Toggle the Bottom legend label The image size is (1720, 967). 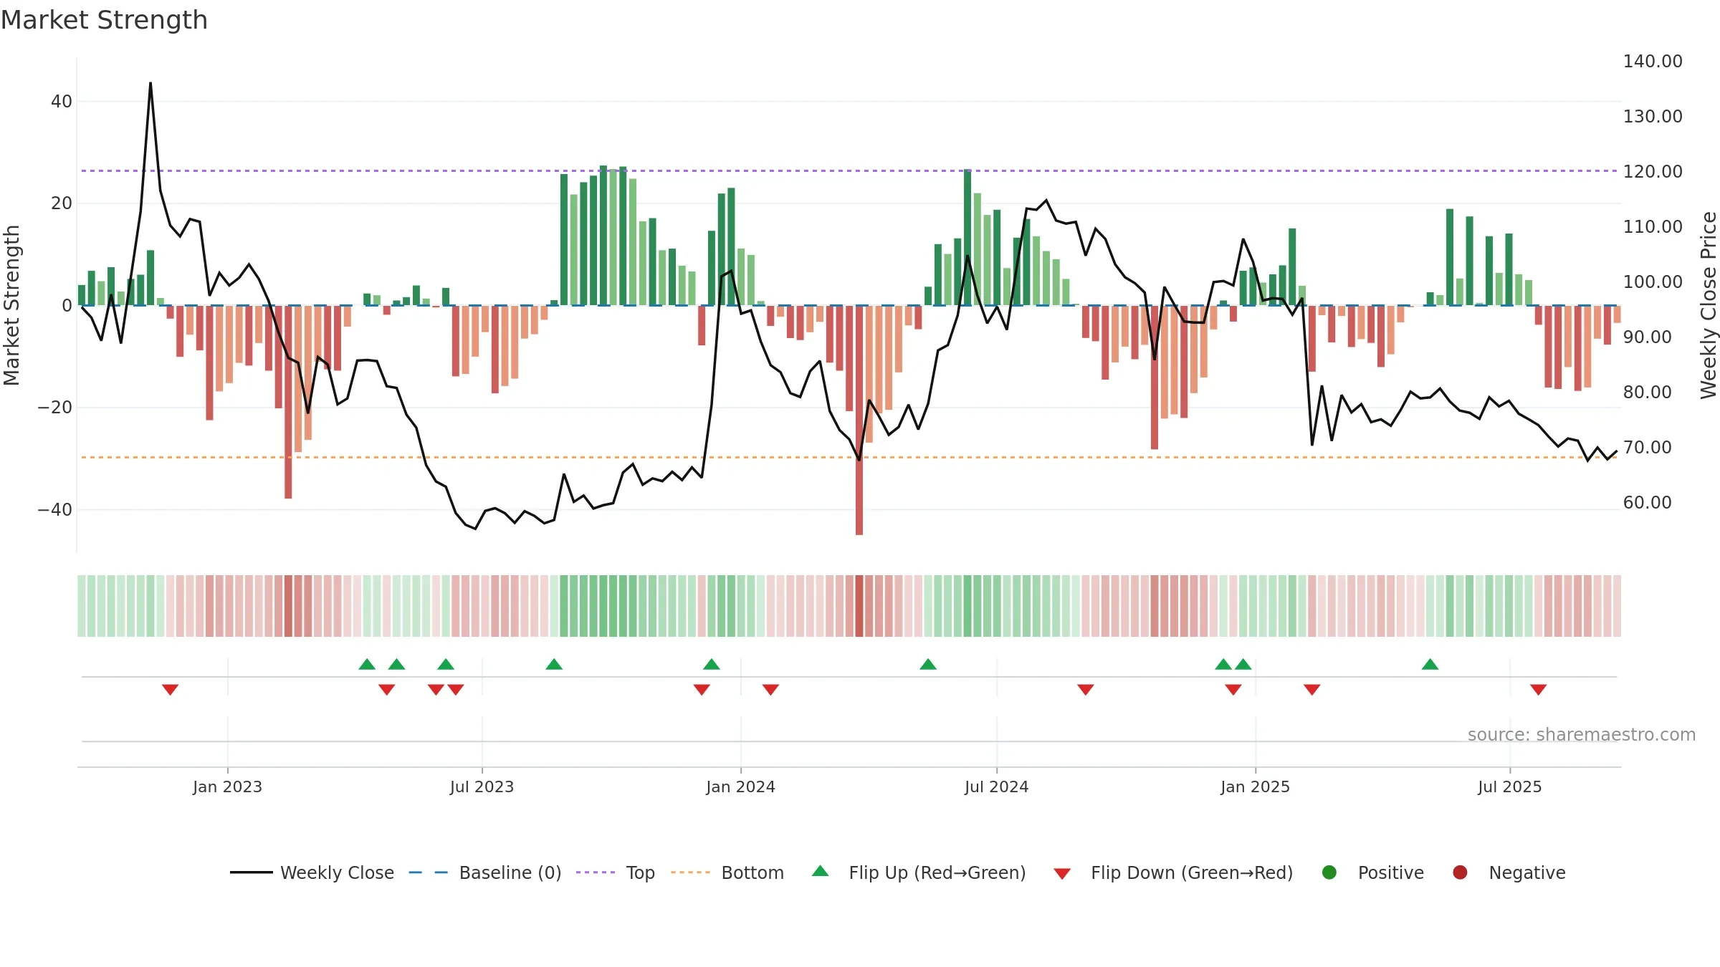[752, 872]
